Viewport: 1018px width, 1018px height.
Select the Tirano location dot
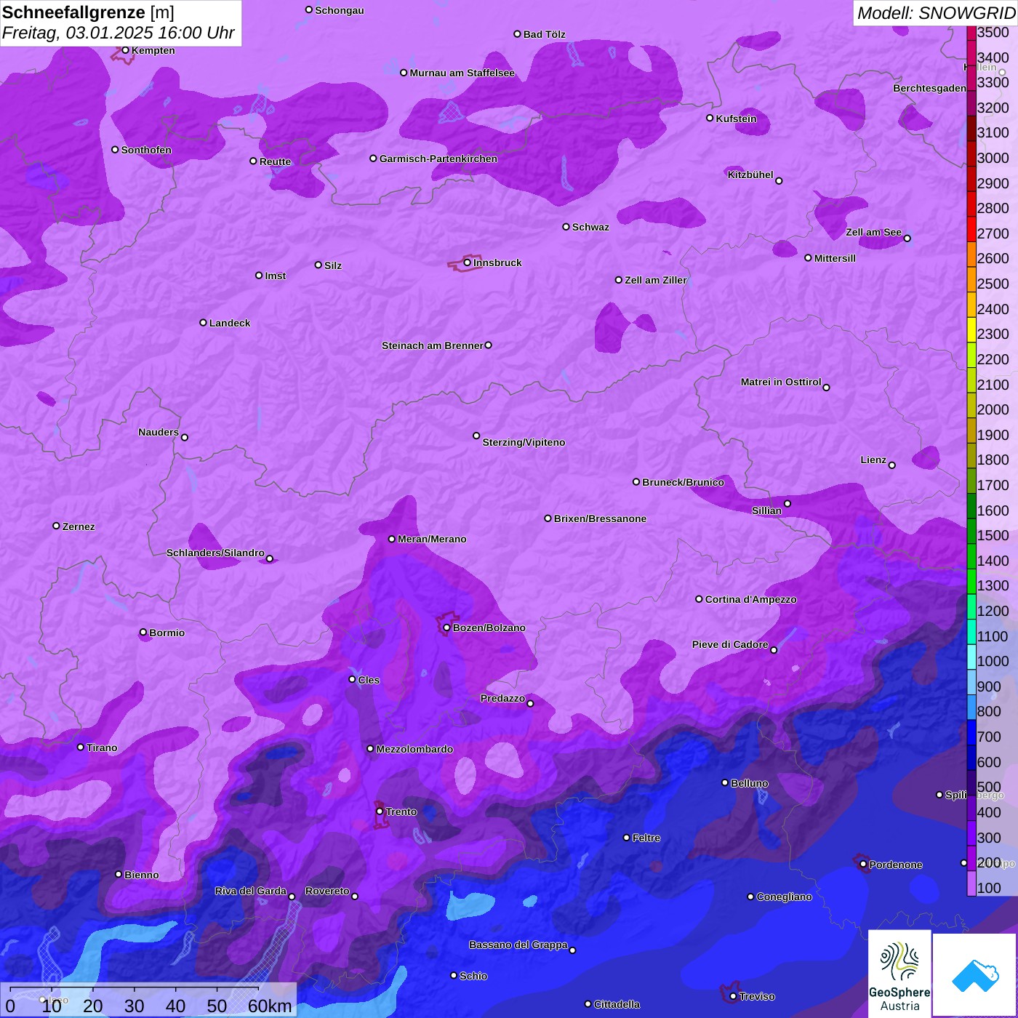coord(81,748)
